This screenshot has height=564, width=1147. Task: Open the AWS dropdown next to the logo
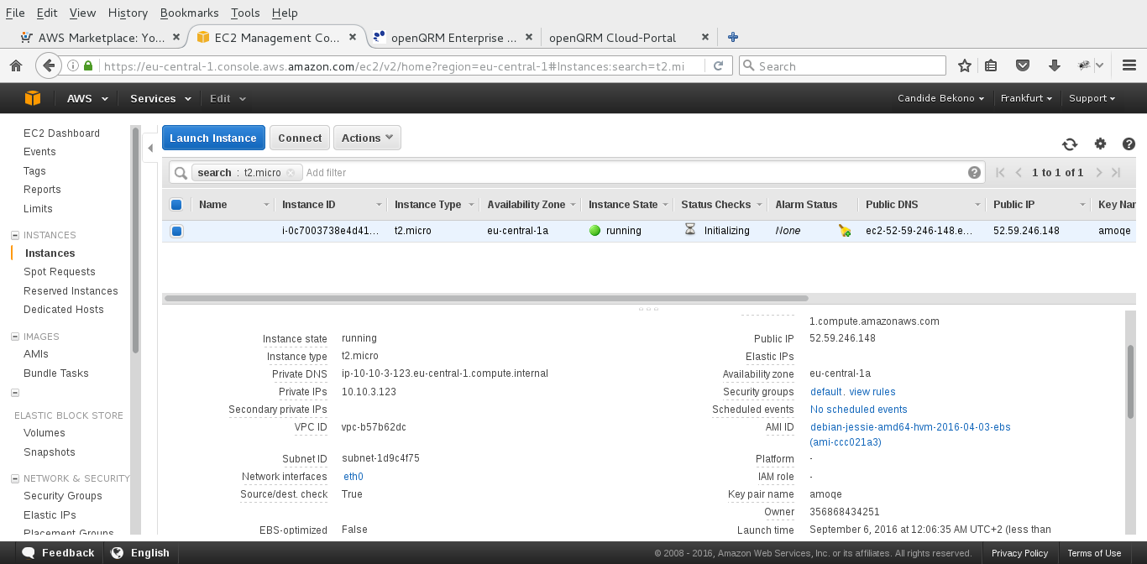87,98
